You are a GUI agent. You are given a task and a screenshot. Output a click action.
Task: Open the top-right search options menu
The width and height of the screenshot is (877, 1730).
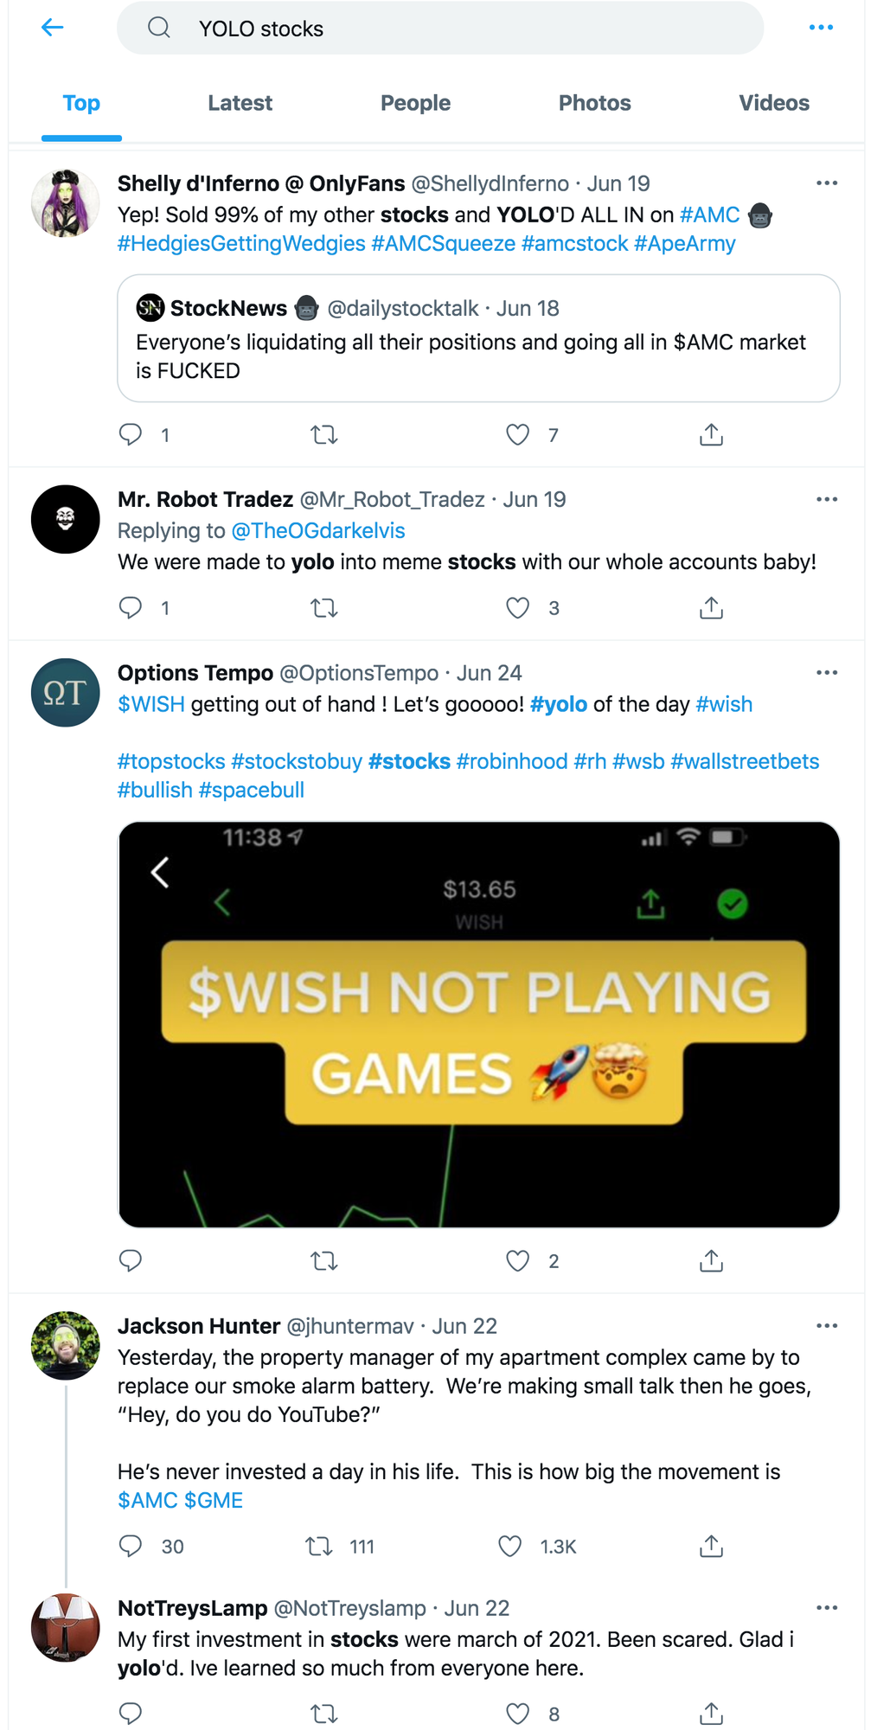821,27
